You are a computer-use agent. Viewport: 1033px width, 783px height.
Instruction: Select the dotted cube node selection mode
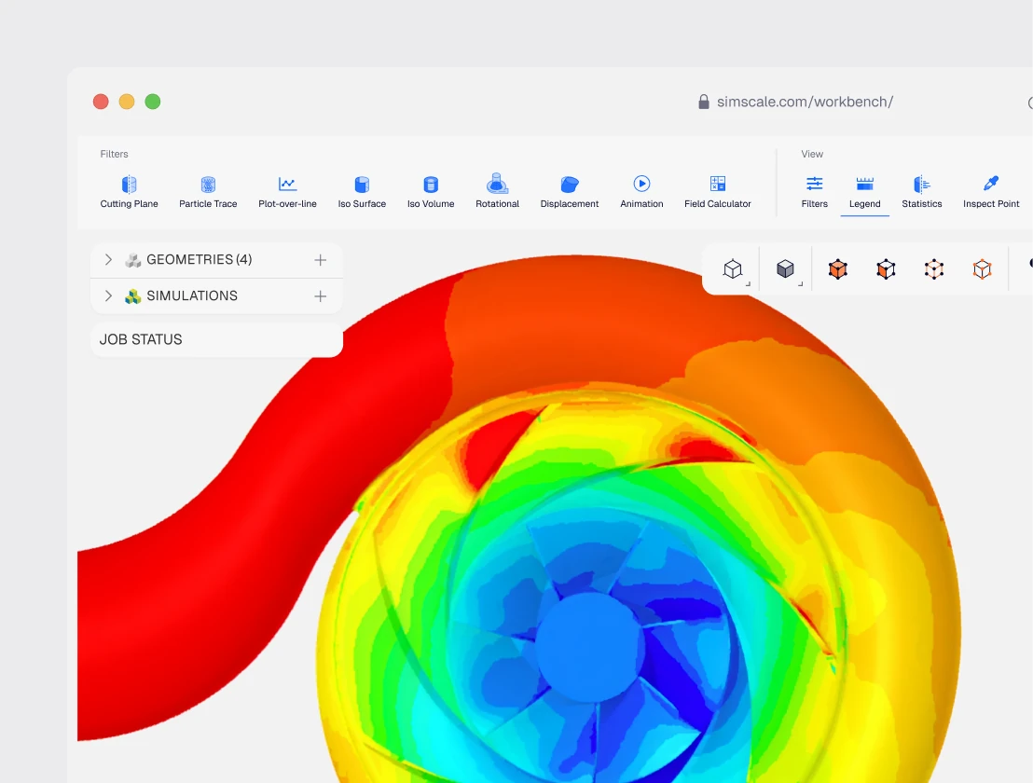click(x=934, y=268)
